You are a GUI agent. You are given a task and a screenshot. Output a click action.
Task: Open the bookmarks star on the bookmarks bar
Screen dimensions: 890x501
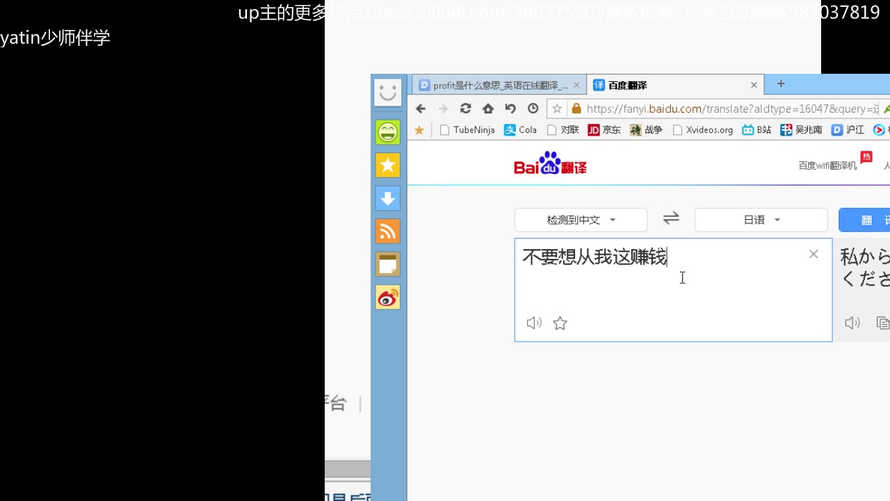[x=419, y=130]
